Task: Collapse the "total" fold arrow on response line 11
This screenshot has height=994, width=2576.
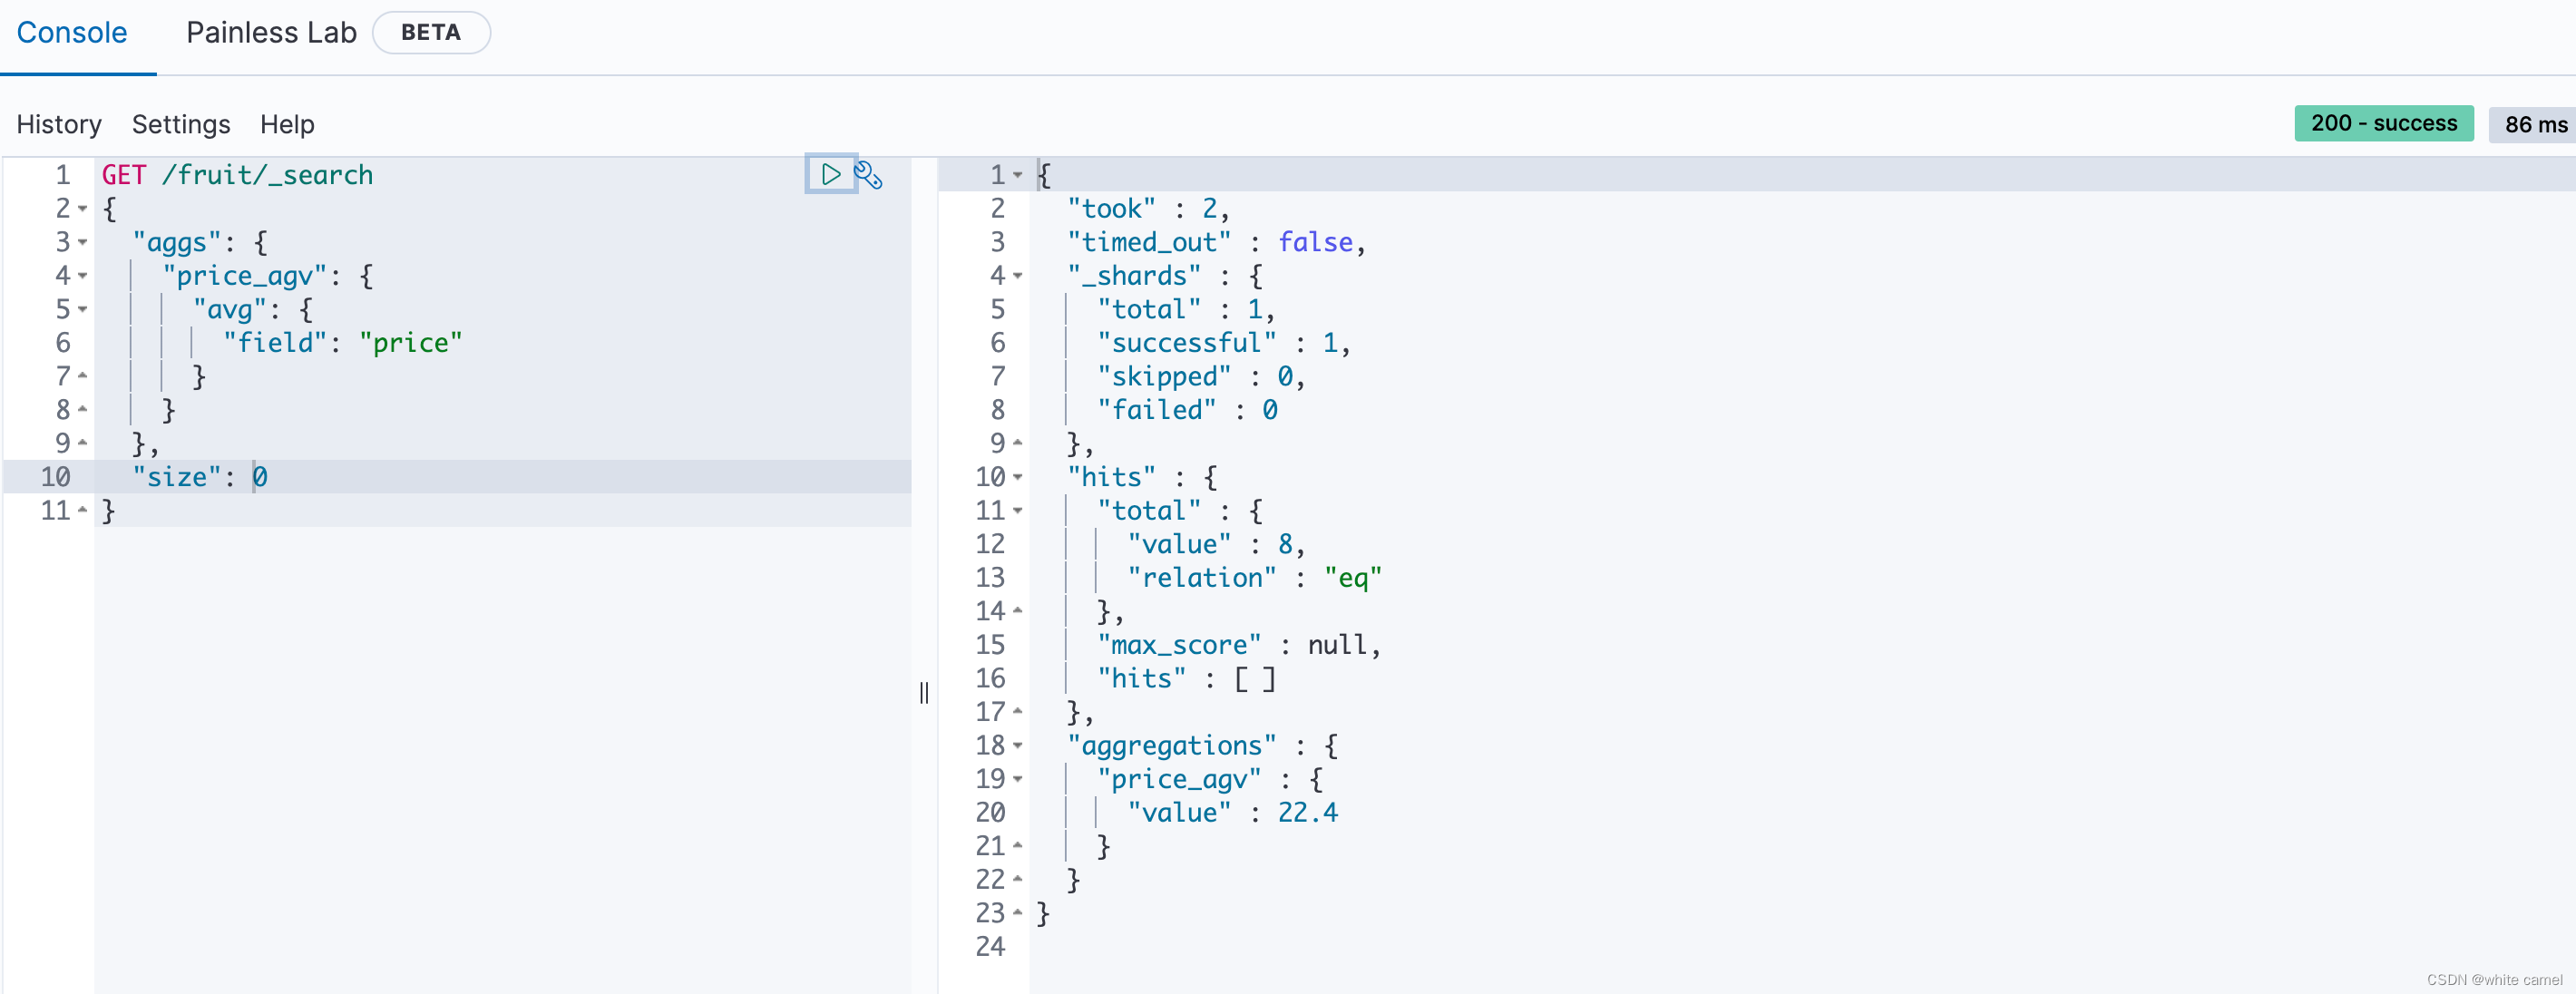Action: [1018, 511]
